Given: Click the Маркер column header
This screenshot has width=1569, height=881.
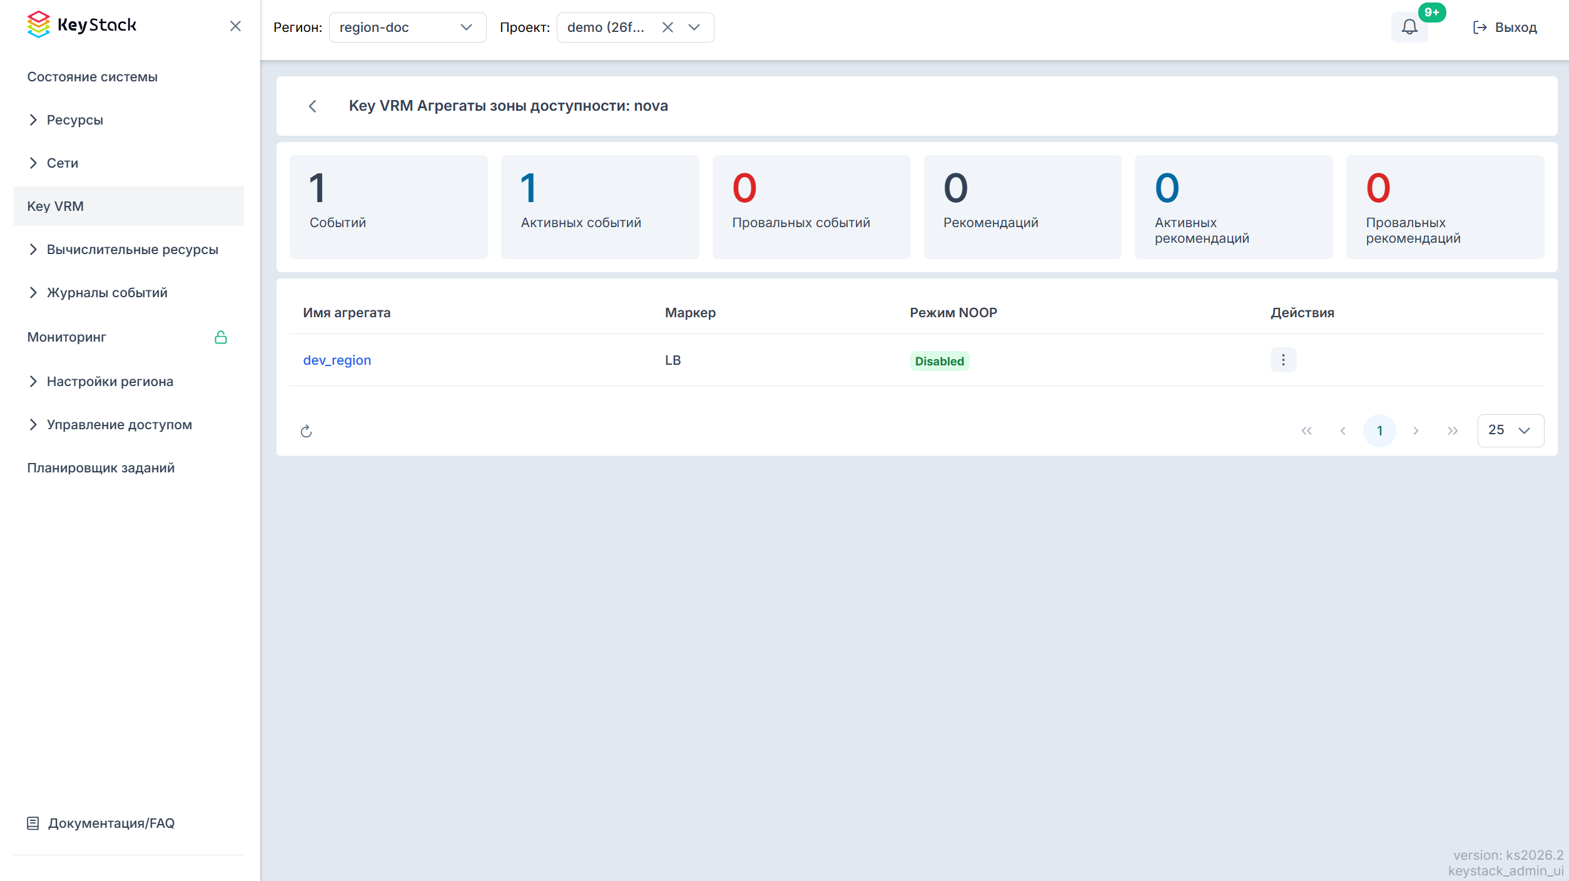Looking at the screenshot, I should pyautogui.click(x=690, y=312).
